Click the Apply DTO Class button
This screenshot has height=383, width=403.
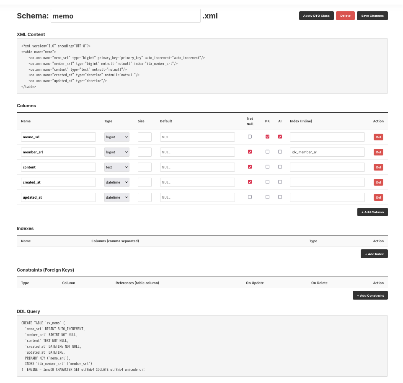coord(316,16)
